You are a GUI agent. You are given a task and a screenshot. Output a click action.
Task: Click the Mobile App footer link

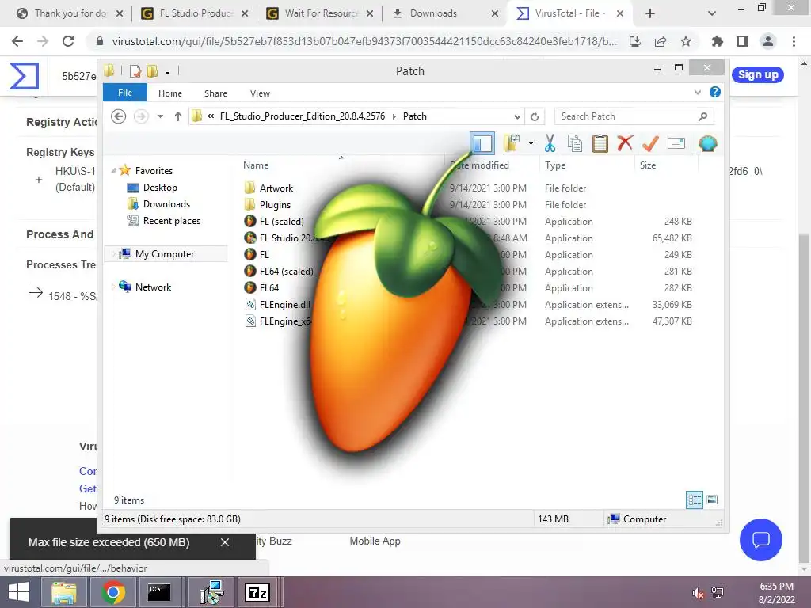coord(375,541)
